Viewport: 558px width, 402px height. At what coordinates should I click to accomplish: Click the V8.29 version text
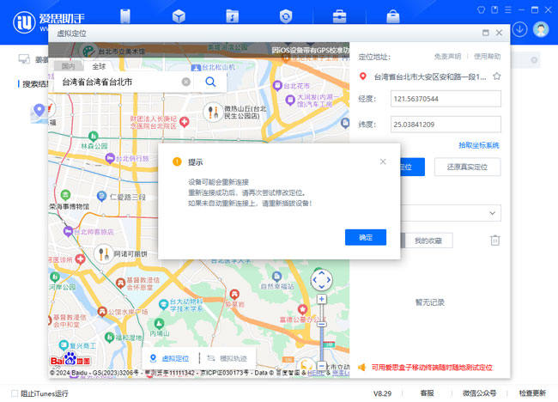tap(382, 393)
